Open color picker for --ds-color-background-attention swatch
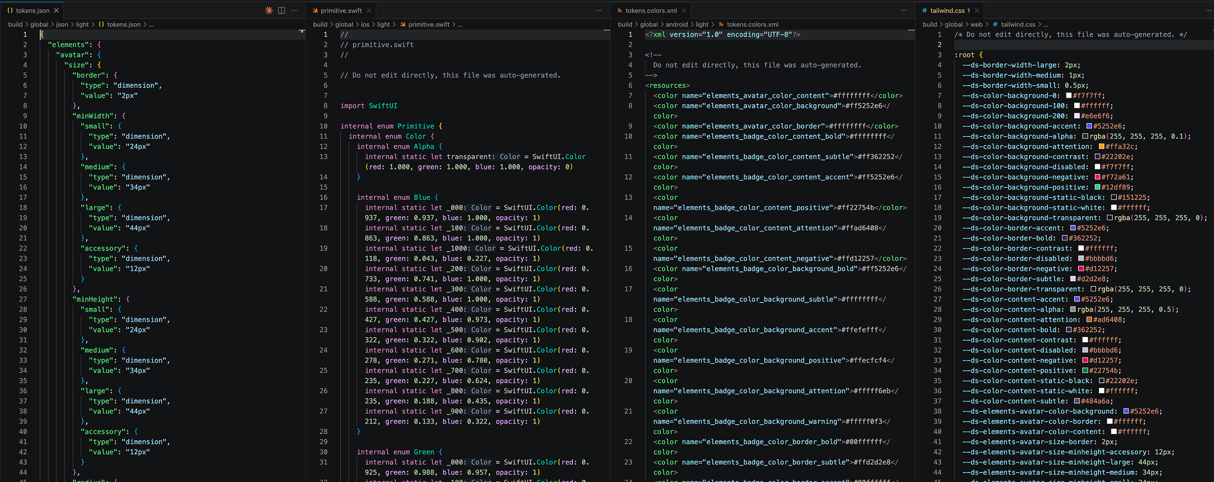1214x482 pixels. (x=1102, y=146)
